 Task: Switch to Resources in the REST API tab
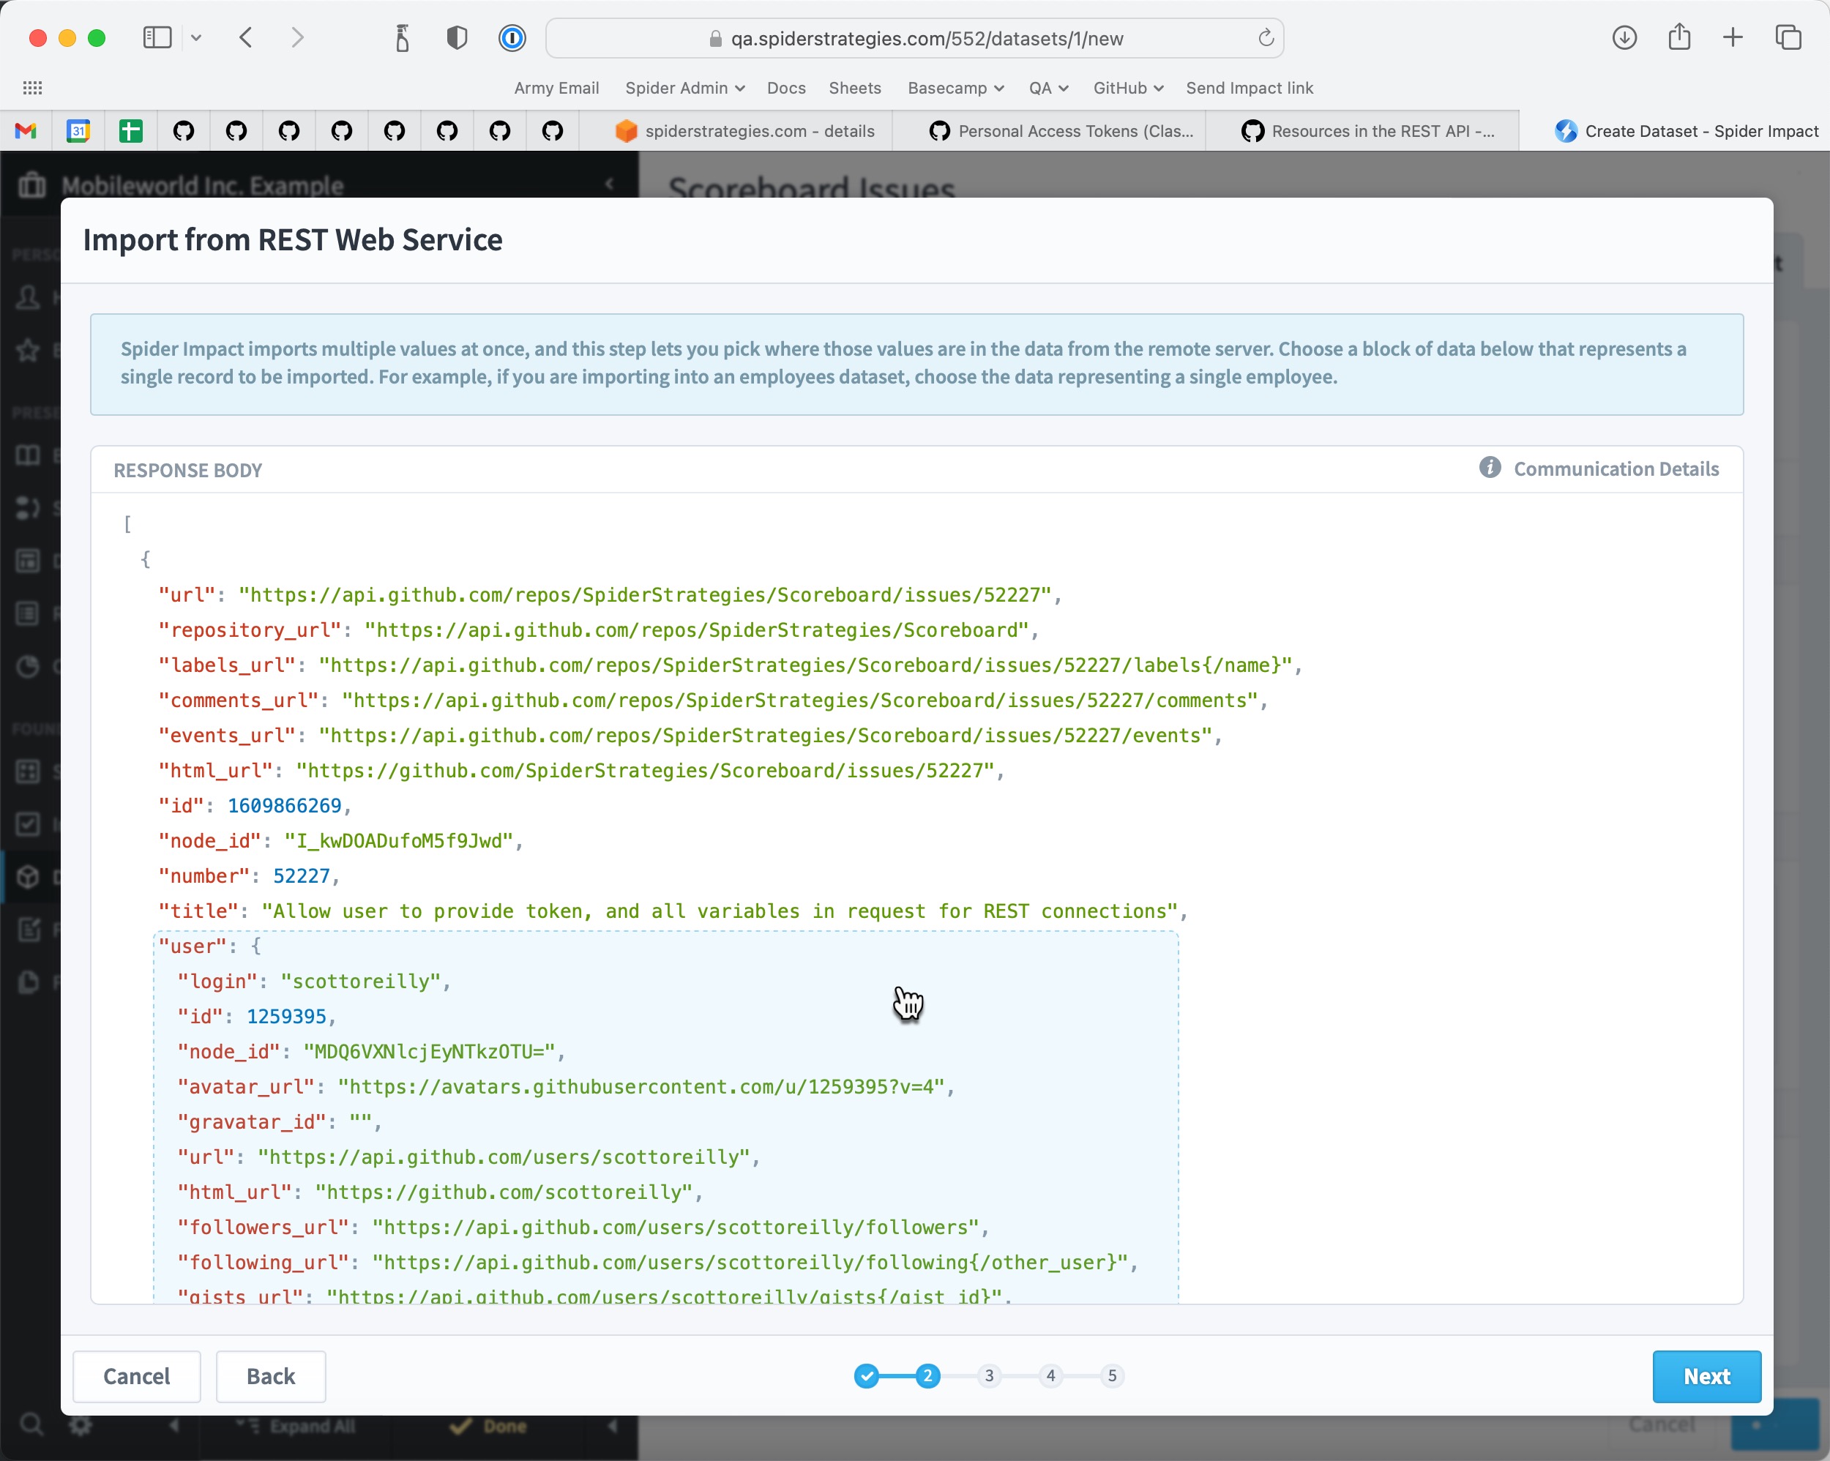[1362, 131]
